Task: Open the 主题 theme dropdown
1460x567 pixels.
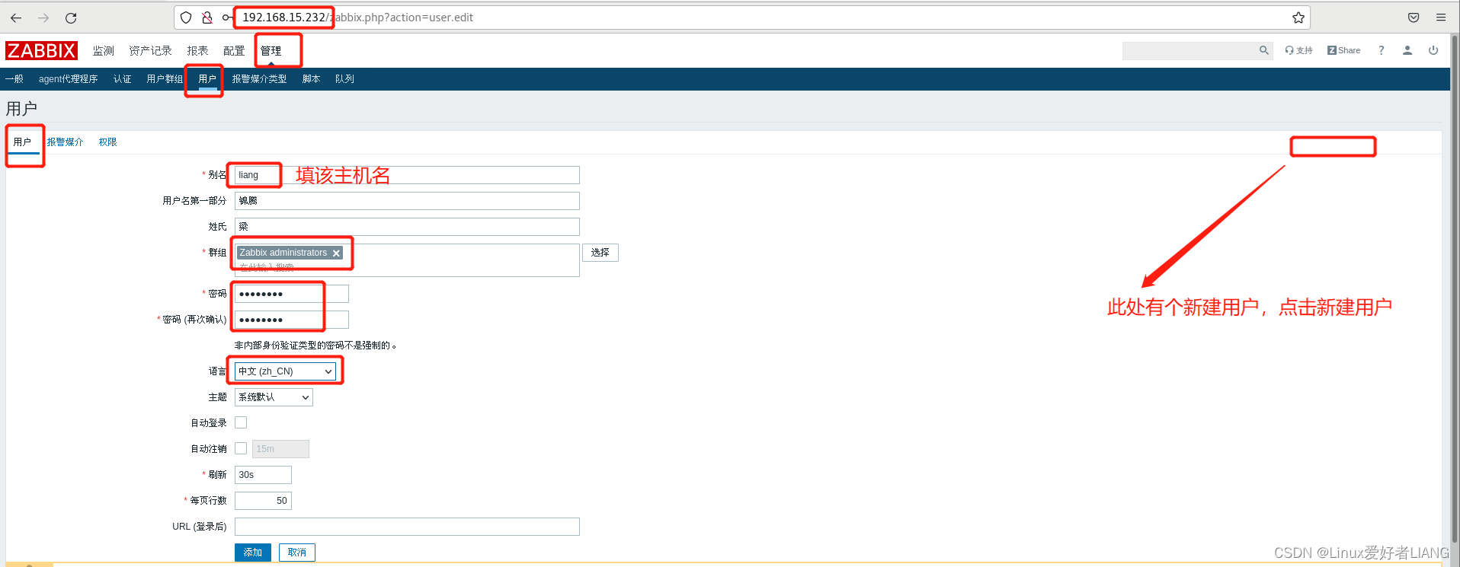Action: 274,397
